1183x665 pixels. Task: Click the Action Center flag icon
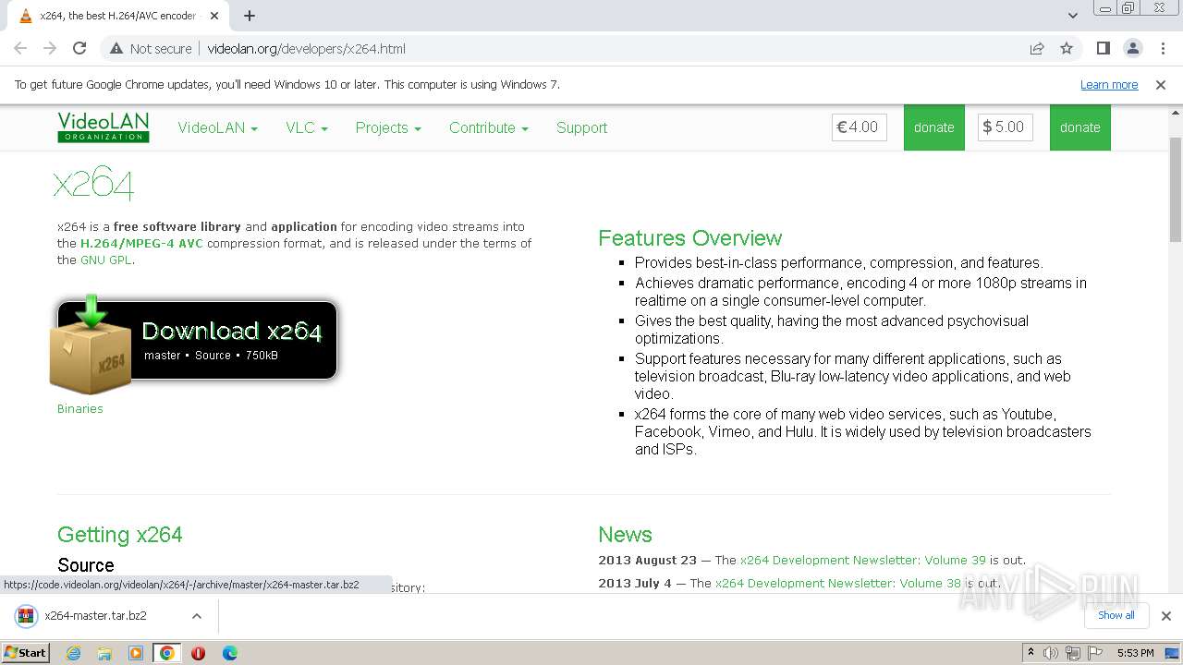1096,653
